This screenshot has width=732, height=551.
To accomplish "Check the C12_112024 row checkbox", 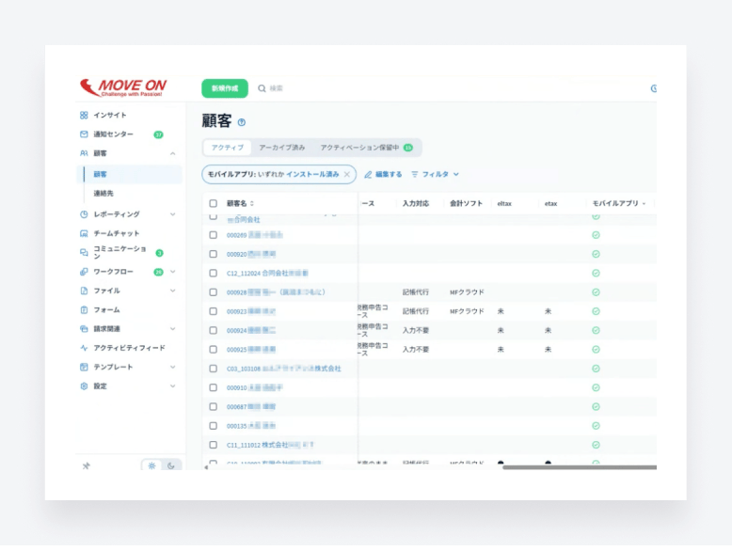I will [214, 274].
